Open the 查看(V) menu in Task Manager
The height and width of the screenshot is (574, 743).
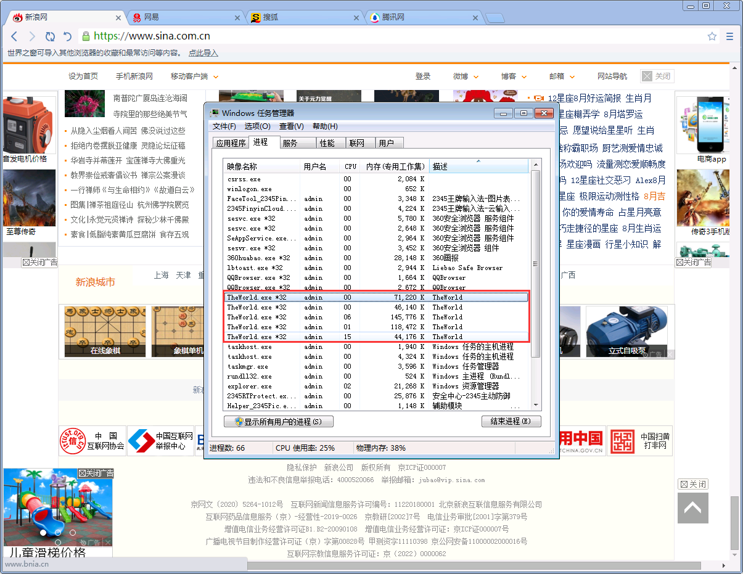292,126
